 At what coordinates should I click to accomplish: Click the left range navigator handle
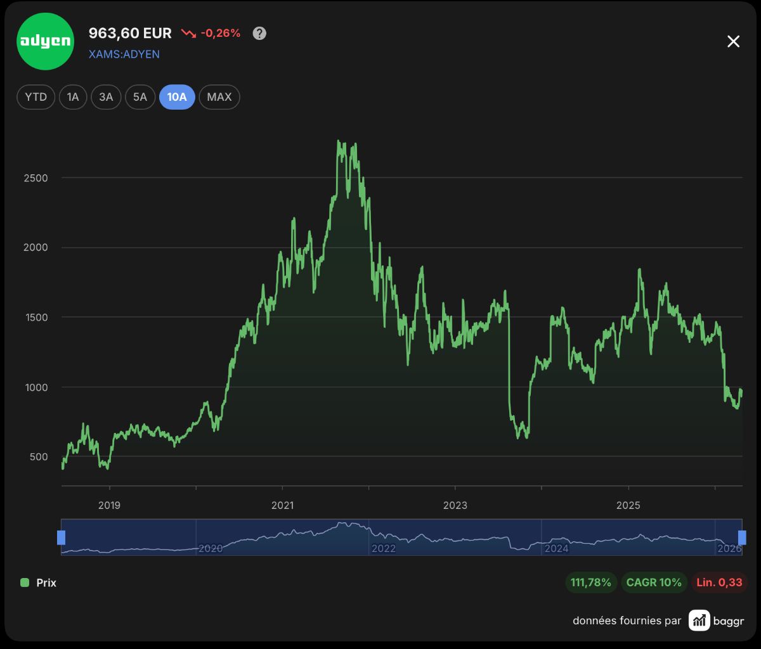pyautogui.click(x=62, y=537)
